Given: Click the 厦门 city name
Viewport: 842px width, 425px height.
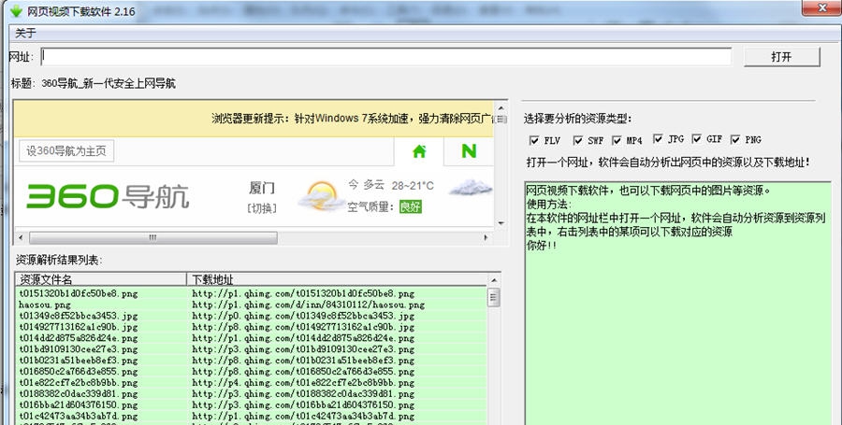Looking at the screenshot, I should click(262, 188).
